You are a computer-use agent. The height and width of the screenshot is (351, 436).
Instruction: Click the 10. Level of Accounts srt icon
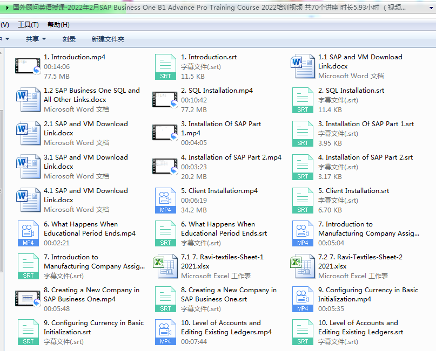[303, 332]
